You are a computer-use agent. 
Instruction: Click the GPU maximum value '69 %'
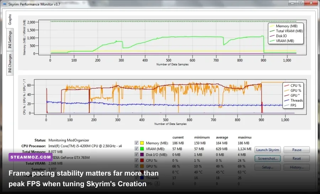(241, 166)
